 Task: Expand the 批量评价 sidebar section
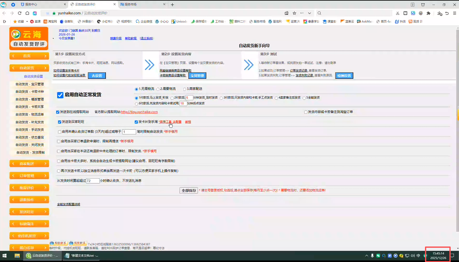(x=29, y=188)
